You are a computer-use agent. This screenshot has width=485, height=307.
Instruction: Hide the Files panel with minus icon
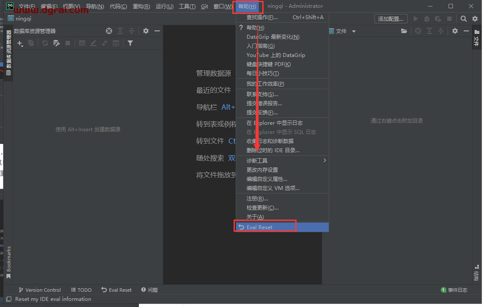coord(466,31)
